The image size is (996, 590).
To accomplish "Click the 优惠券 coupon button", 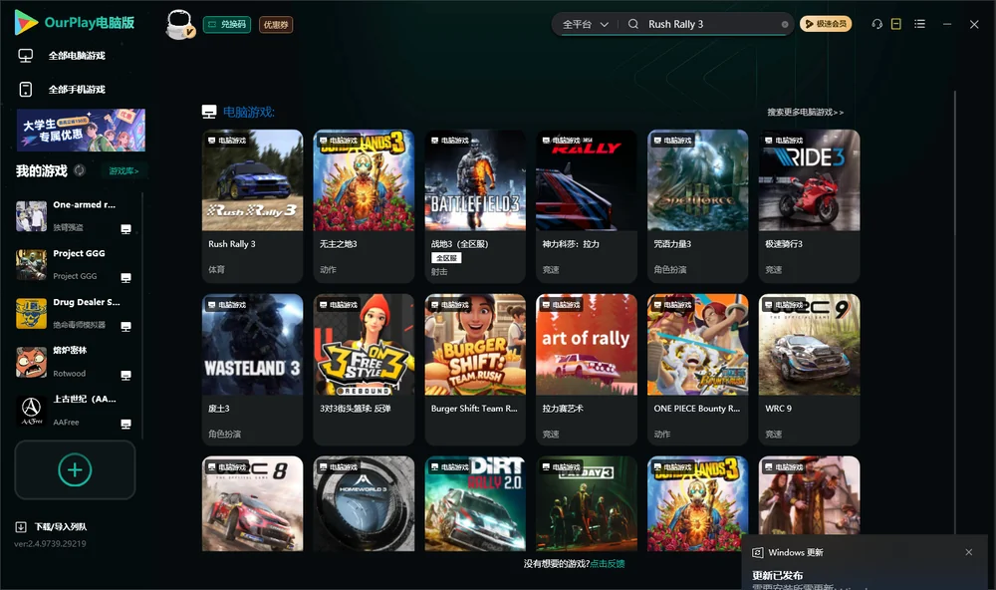I will tap(276, 25).
